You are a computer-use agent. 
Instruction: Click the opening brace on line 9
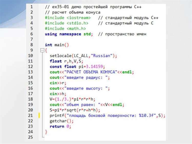click(46, 50)
